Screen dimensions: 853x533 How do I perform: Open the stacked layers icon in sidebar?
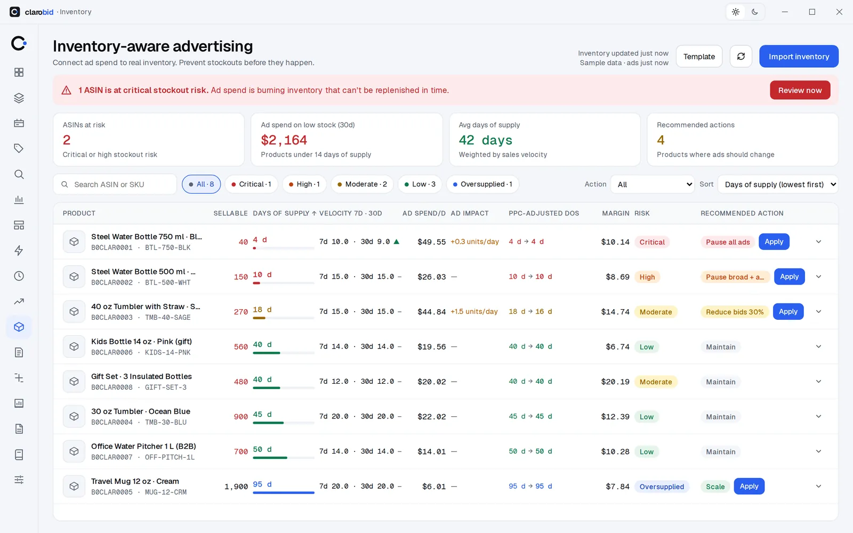click(x=19, y=98)
